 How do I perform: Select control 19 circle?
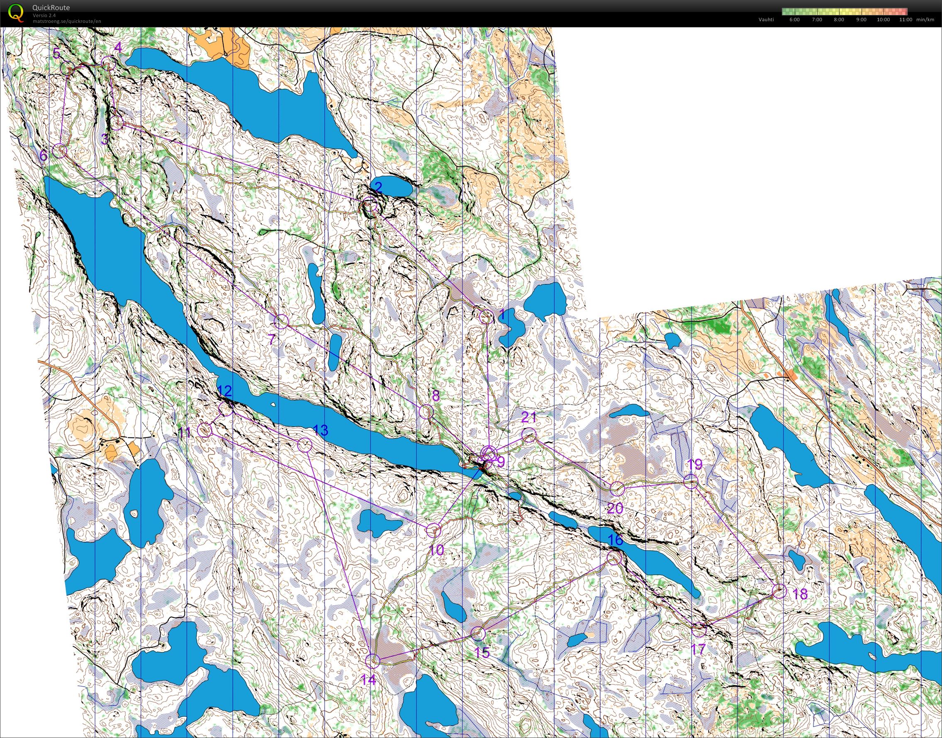pyautogui.click(x=691, y=481)
